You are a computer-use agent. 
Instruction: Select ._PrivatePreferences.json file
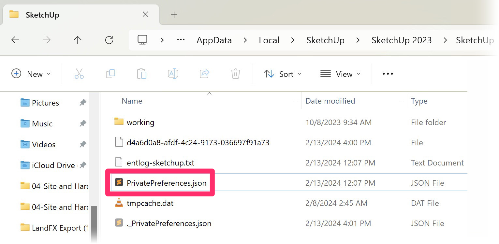tap(169, 223)
